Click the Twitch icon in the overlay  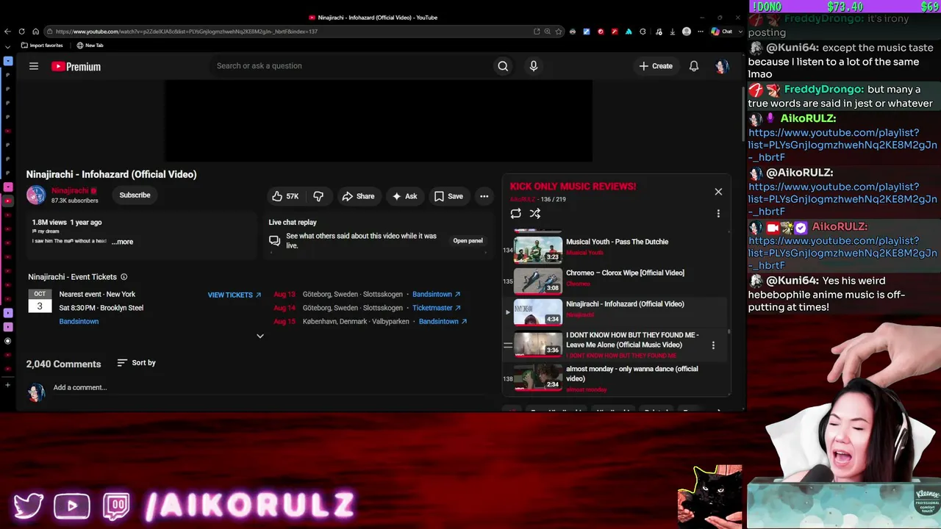(x=116, y=505)
